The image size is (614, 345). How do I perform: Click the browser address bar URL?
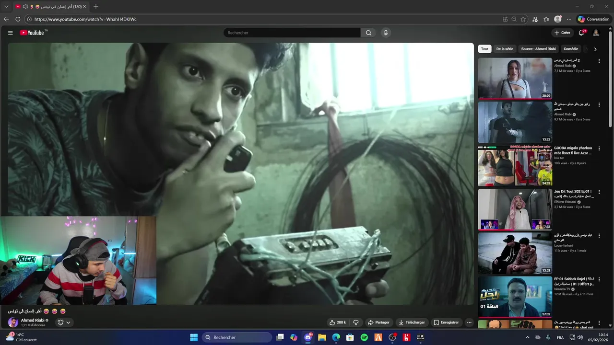click(85, 19)
